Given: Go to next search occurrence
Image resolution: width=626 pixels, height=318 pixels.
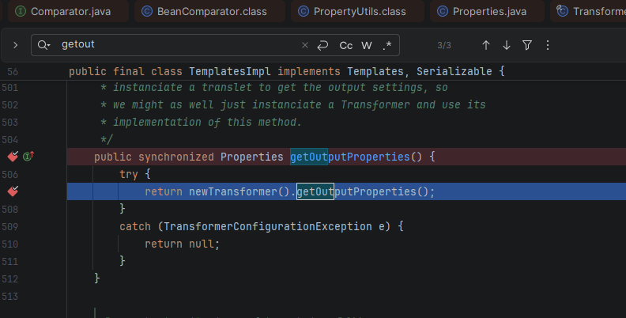Looking at the screenshot, I should [x=507, y=45].
